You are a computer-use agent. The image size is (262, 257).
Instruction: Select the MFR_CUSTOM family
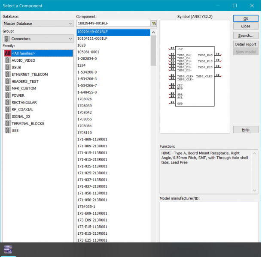coord(24,88)
